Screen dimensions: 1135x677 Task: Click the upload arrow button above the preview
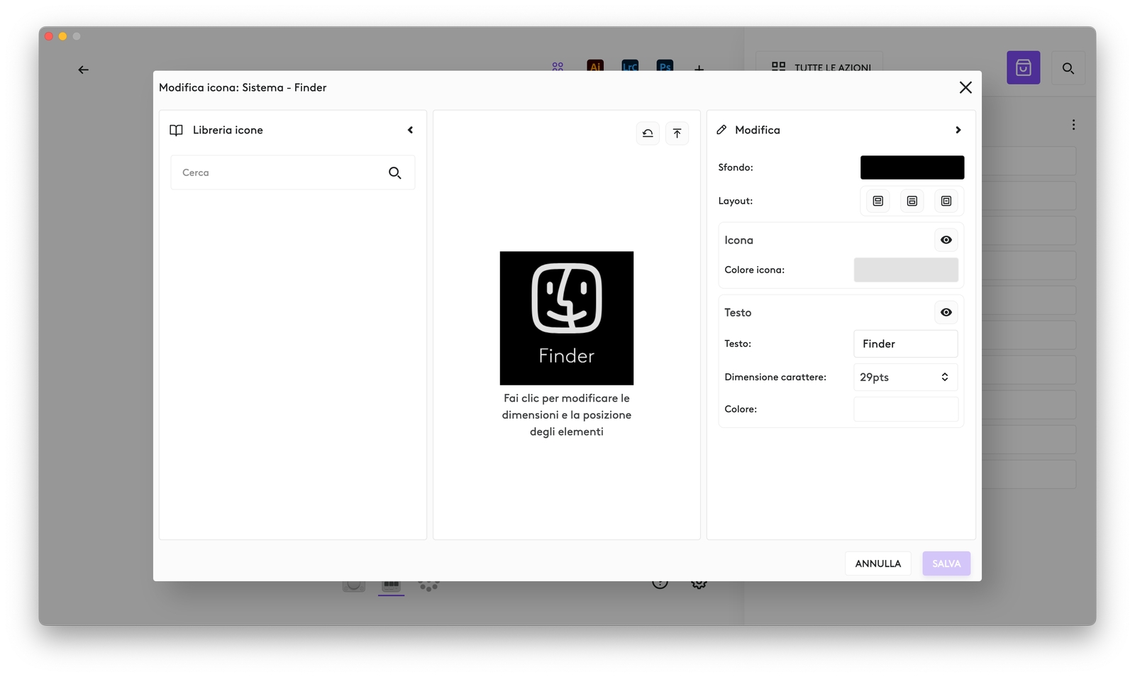(677, 133)
